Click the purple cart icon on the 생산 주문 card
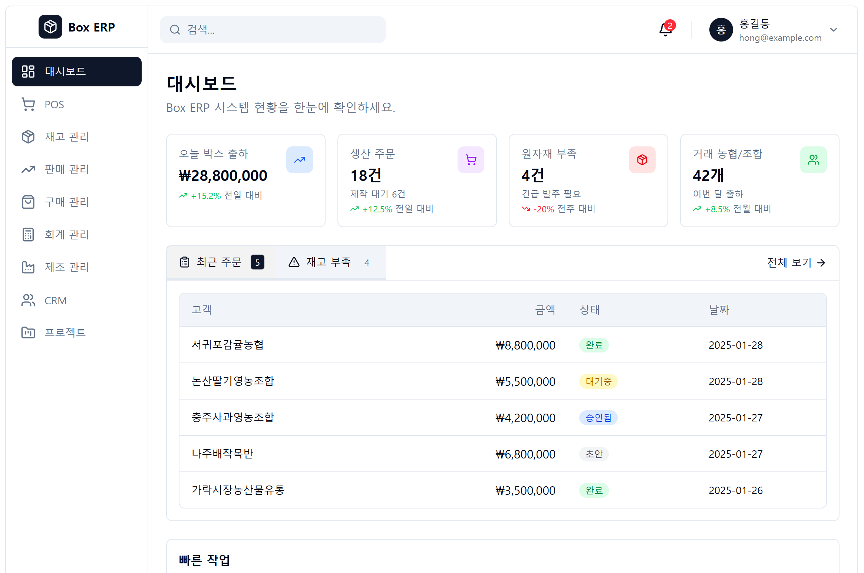This screenshot has height=573, width=864. click(x=471, y=160)
